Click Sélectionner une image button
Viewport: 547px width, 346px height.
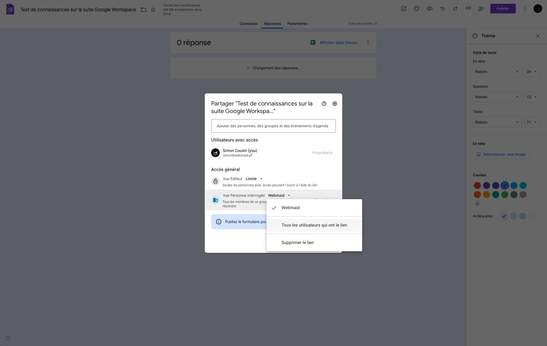point(501,154)
